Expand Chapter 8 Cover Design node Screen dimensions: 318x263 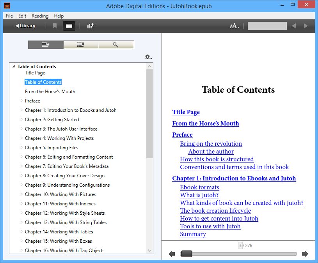pyautogui.click(x=21, y=175)
